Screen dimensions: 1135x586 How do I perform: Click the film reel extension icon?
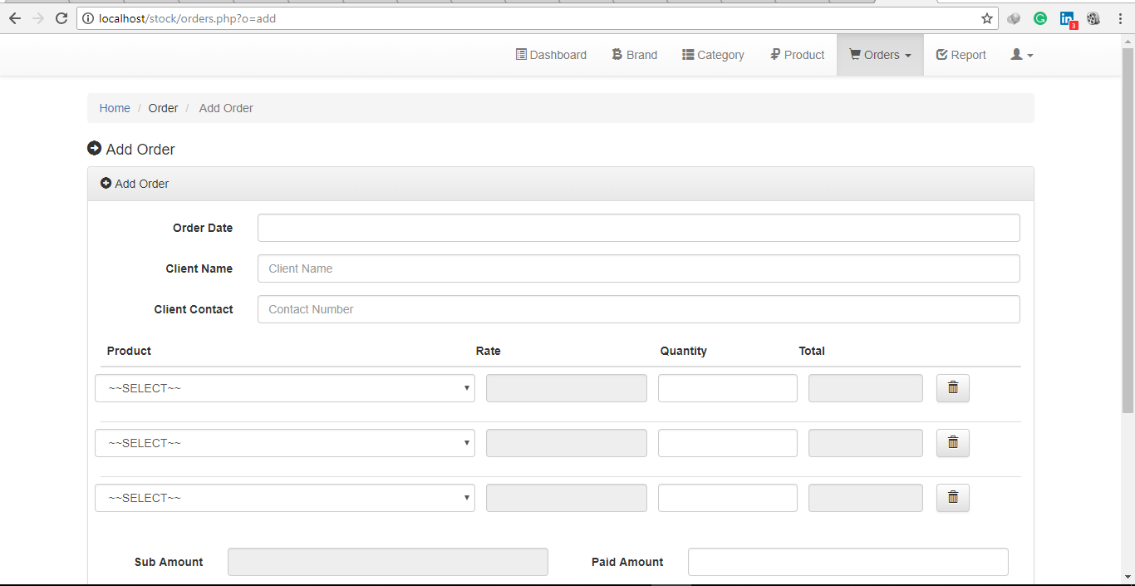(x=1093, y=18)
